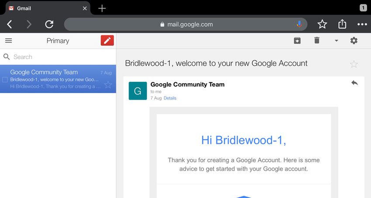Close the Gmail browser tab

(x=85, y=9)
